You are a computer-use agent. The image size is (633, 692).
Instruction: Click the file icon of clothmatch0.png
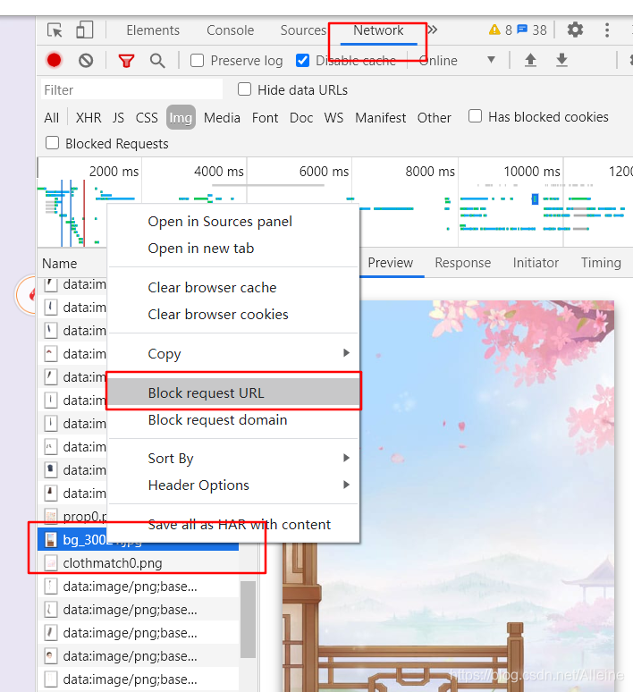coord(51,562)
